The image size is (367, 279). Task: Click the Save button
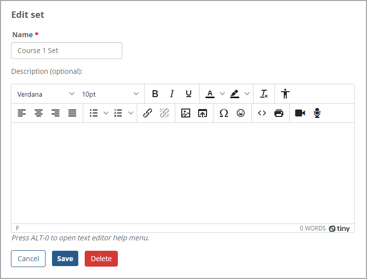pos(65,259)
